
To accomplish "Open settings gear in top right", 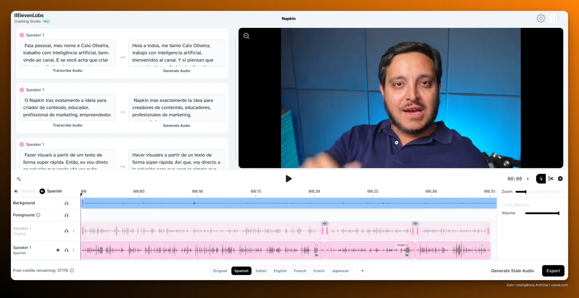I will 541,18.
